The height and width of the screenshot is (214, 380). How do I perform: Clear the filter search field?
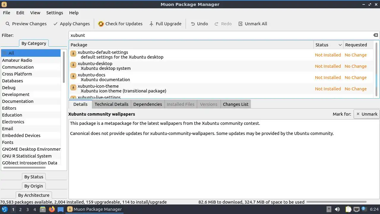376,35
